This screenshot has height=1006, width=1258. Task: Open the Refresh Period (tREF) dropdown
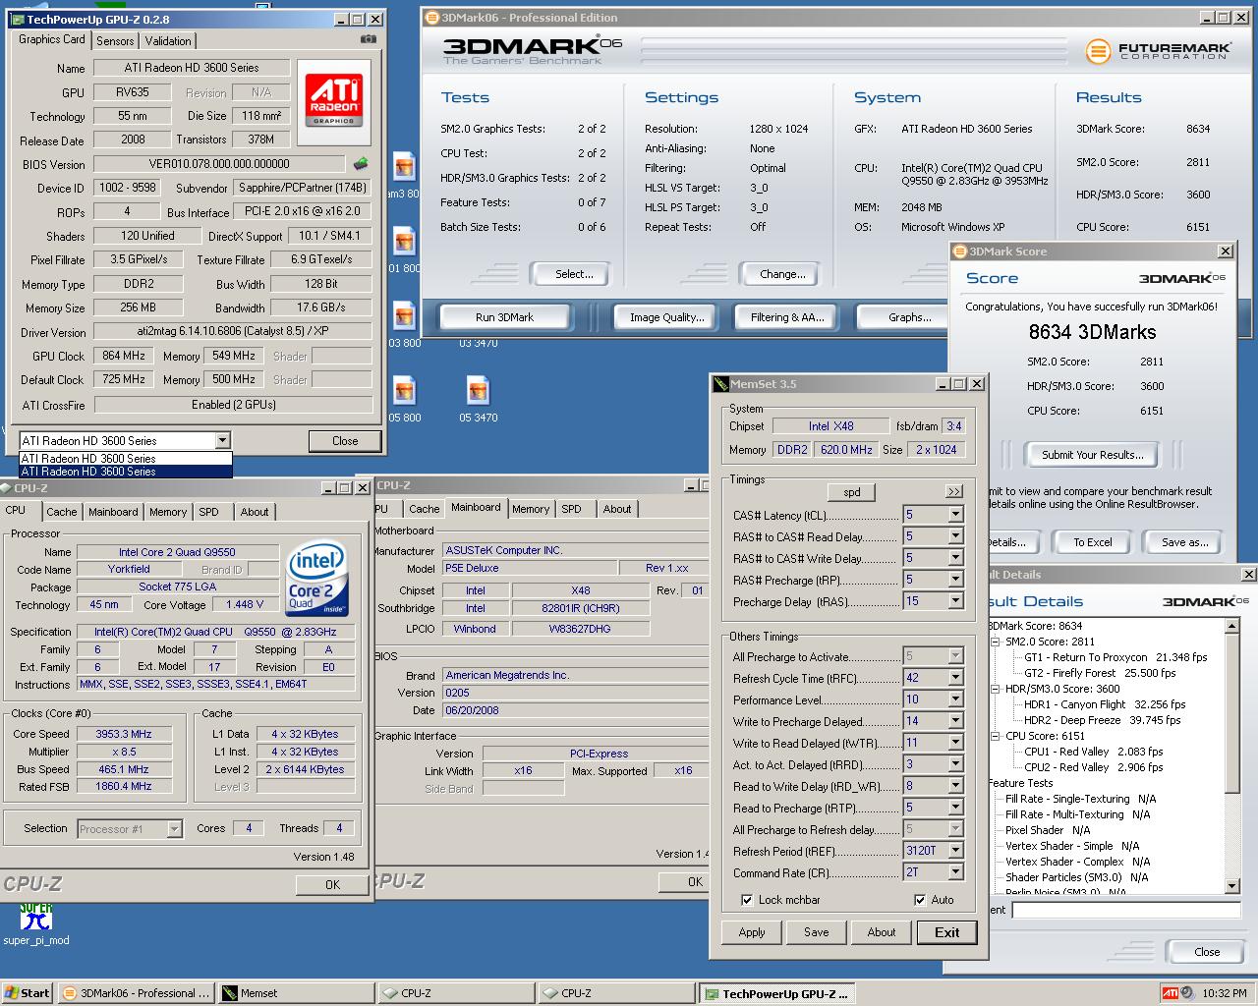pyautogui.click(x=955, y=851)
